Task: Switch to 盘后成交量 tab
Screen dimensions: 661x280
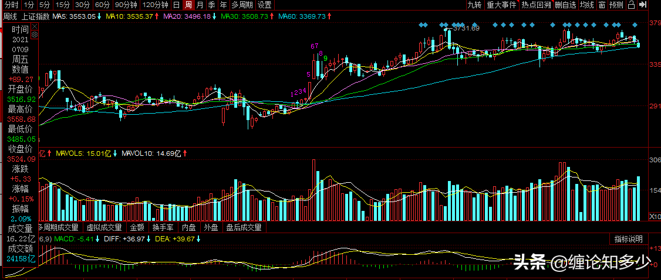Action: point(244,227)
